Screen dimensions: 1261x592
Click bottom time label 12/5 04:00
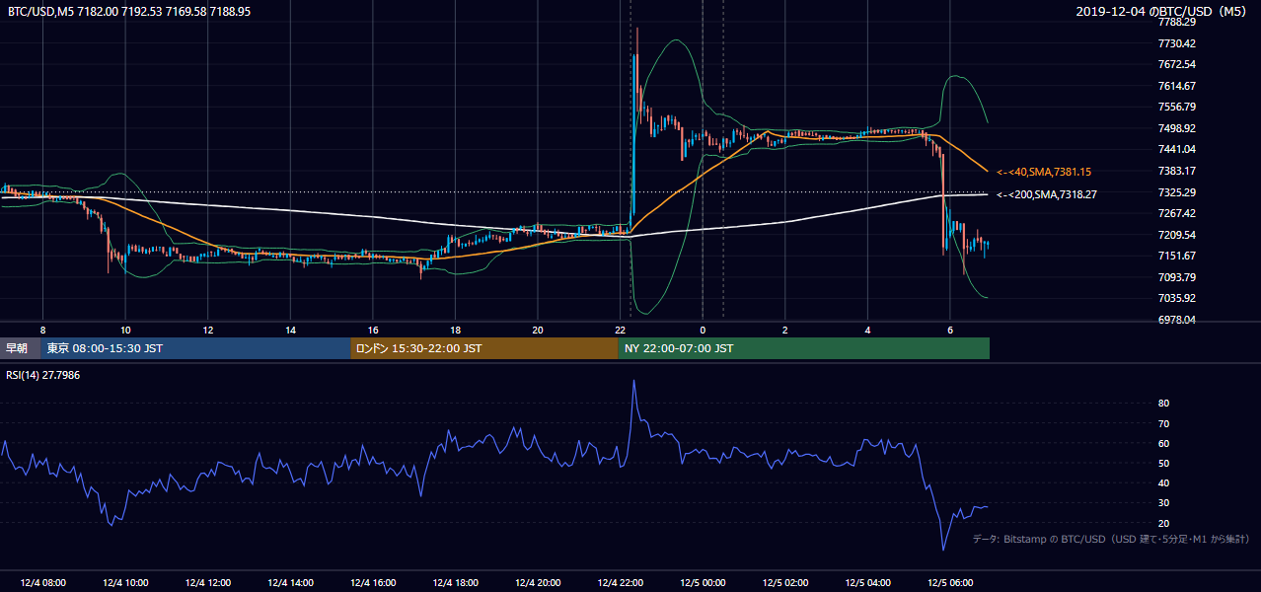coord(867,583)
